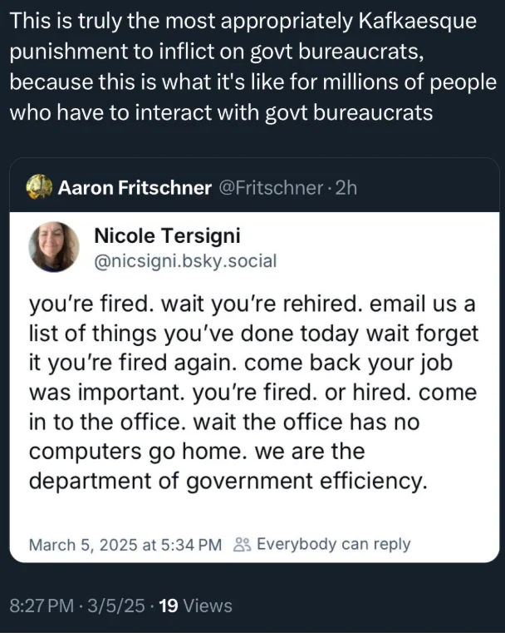The image size is (505, 633).
Task: Click the 8:27 PM post time
Action: point(42,606)
